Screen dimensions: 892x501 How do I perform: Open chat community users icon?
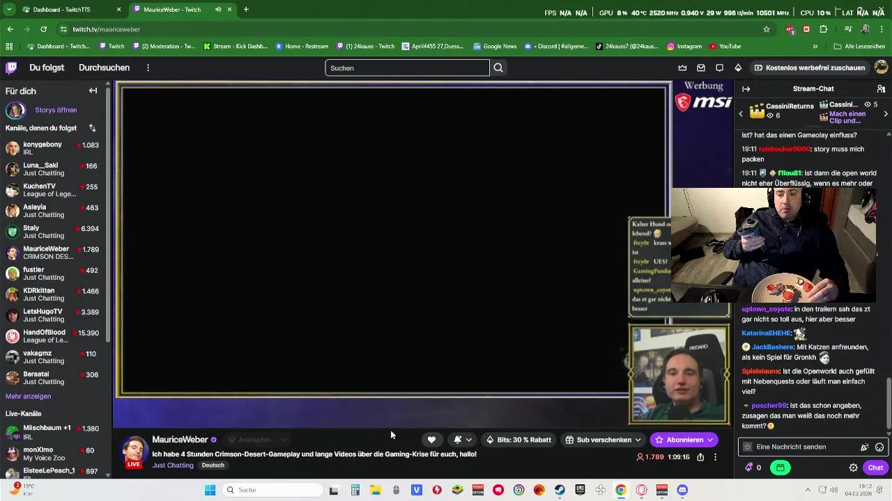(881, 89)
